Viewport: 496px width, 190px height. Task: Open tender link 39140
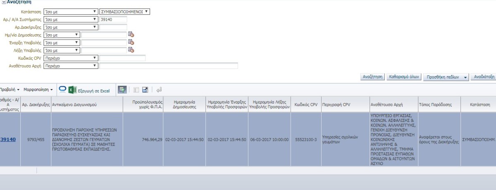(7, 139)
